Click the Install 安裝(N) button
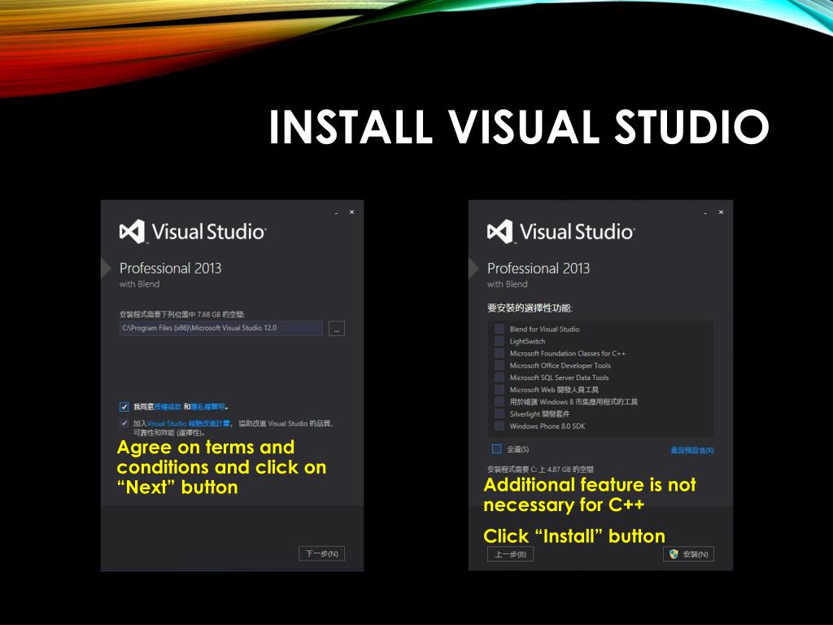833x625 pixels. [688, 554]
